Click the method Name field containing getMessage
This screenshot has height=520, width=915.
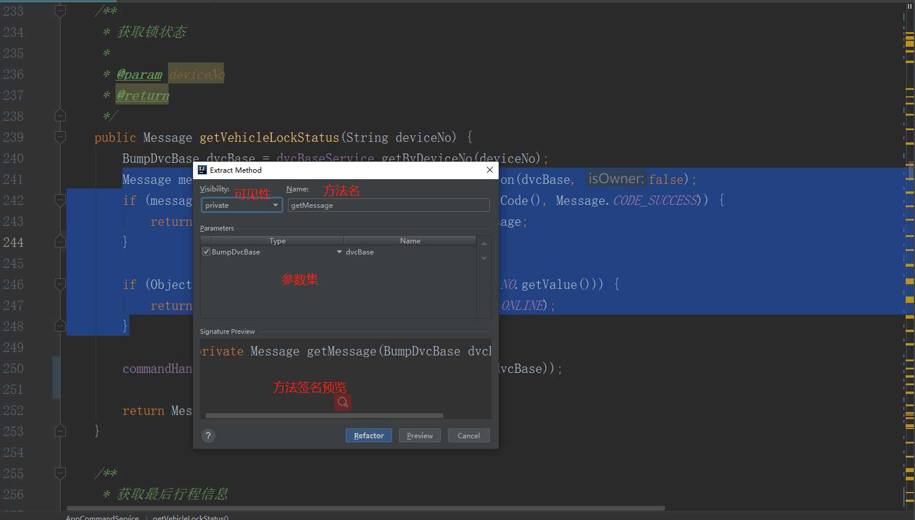click(388, 205)
